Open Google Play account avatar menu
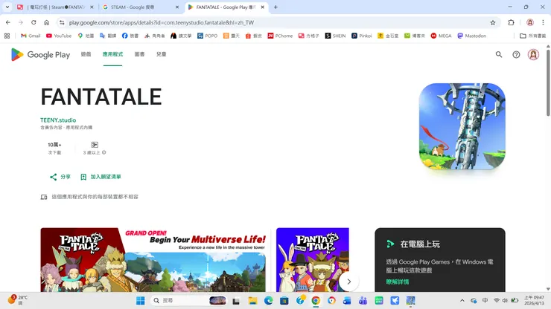The width and height of the screenshot is (551, 309). (x=533, y=54)
